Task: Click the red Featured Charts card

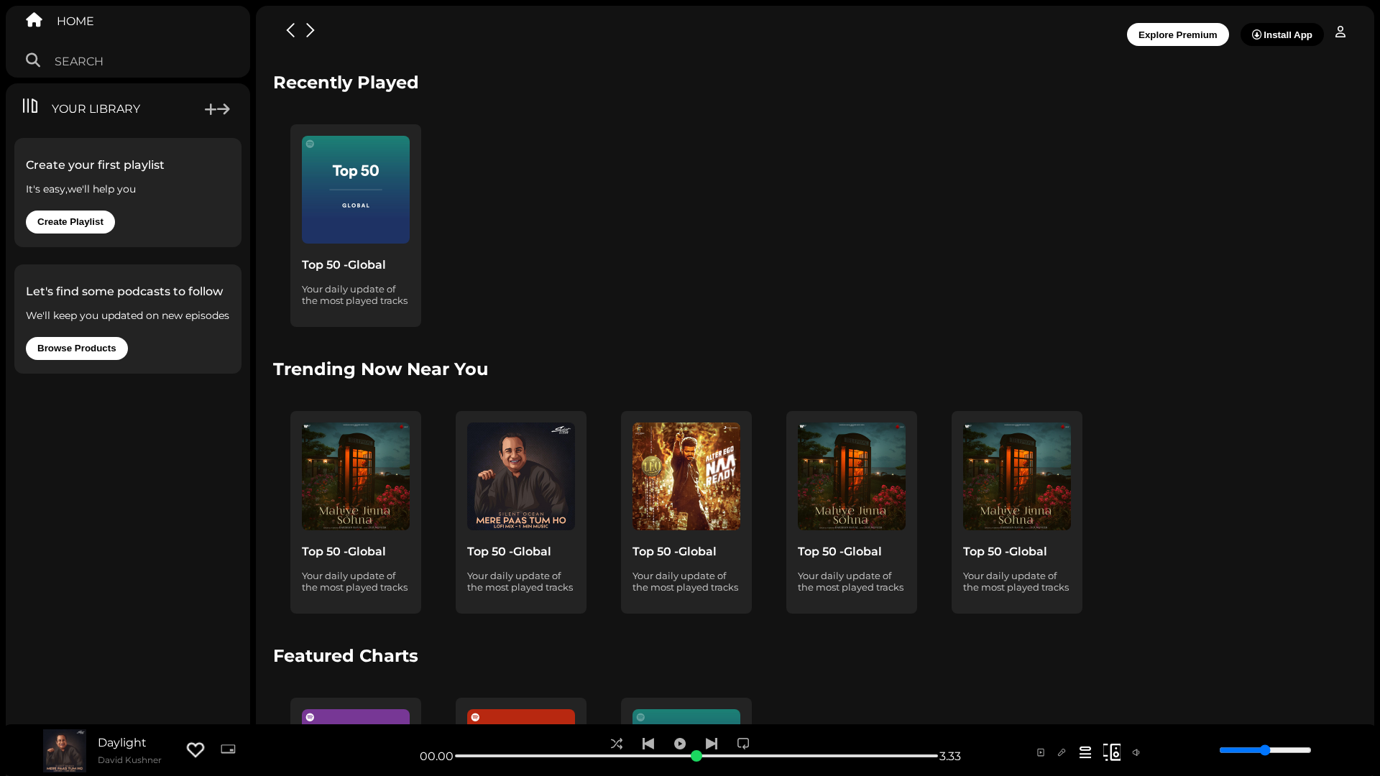Action: [521, 711]
